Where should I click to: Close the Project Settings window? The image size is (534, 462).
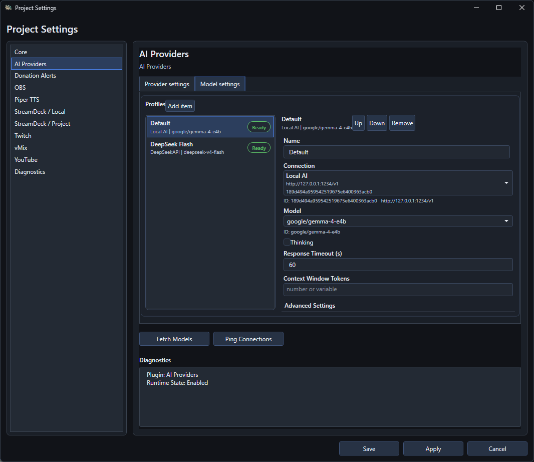coord(522,8)
